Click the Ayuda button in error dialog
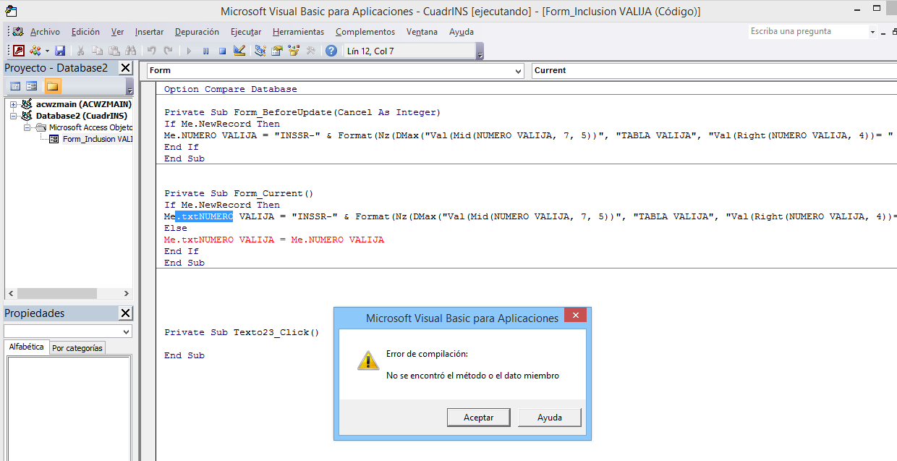Screen dimensions: 897x461 click(x=550, y=418)
